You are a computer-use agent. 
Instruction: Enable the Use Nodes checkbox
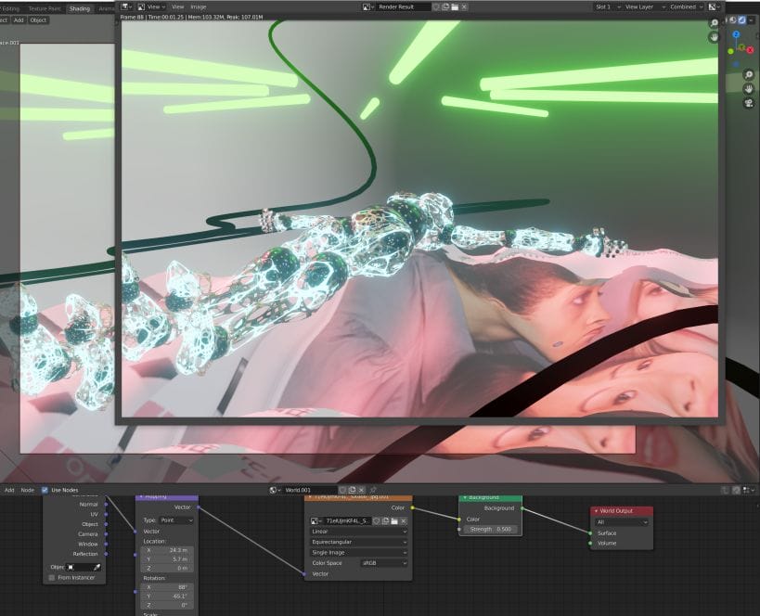pos(45,490)
